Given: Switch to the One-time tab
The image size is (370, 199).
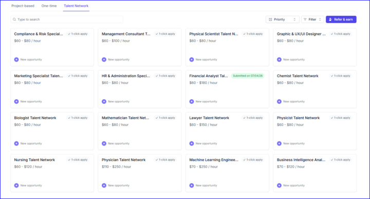Looking at the screenshot, I should pos(49,6).
